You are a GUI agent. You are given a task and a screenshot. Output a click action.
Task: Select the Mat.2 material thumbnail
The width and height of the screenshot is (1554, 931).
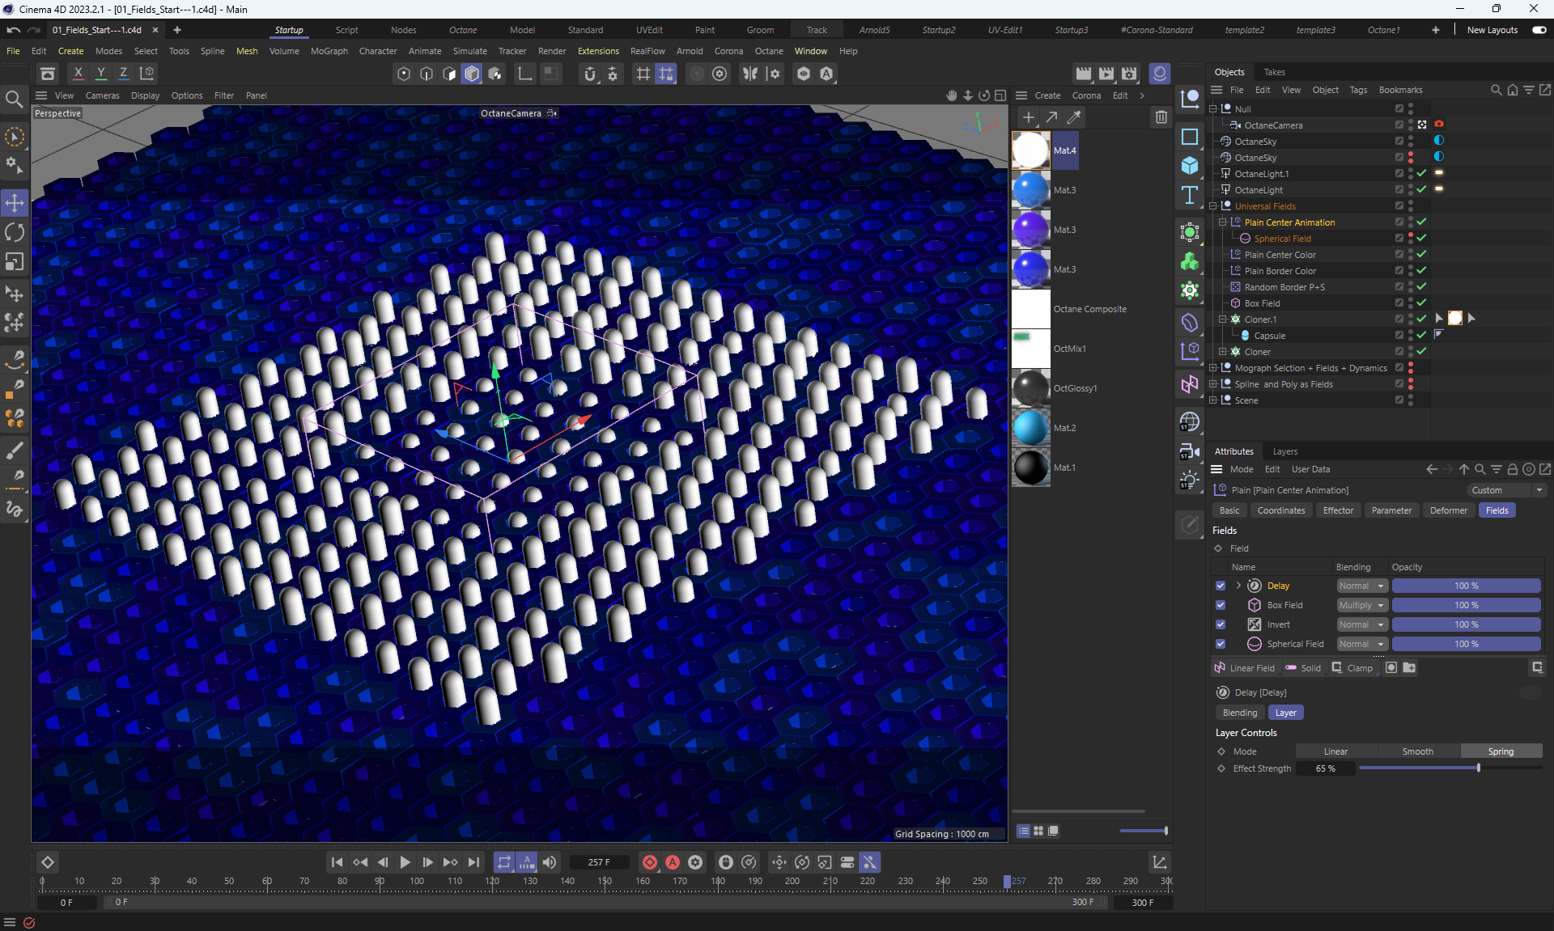1030,428
